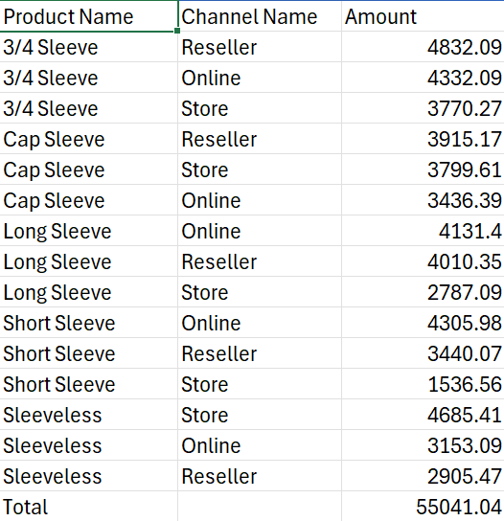Select Online channel cell for Cap Sleeve
Image resolution: width=504 pixels, height=521 pixels.
[260, 200]
